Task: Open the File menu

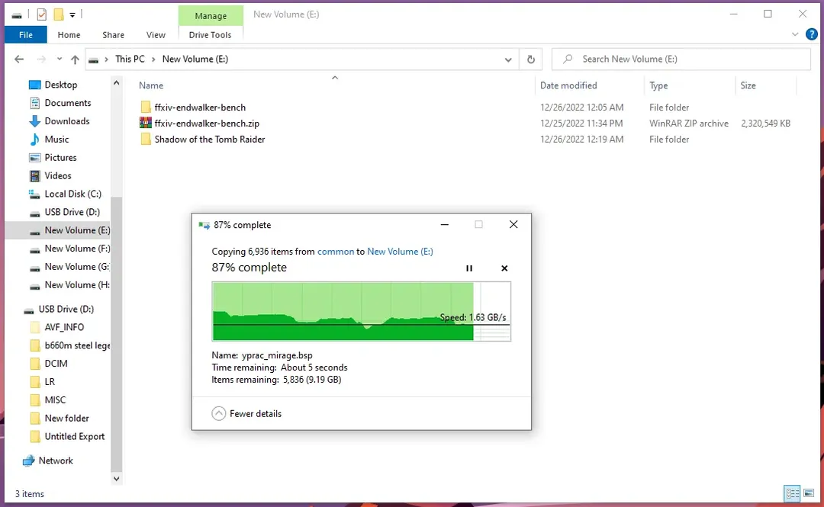Action: tap(26, 35)
